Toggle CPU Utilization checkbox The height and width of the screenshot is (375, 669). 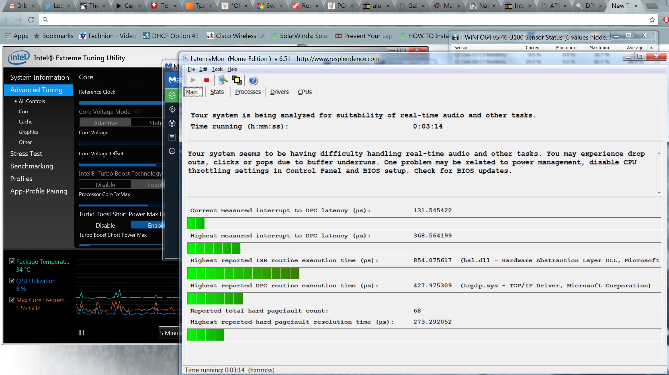click(12, 281)
